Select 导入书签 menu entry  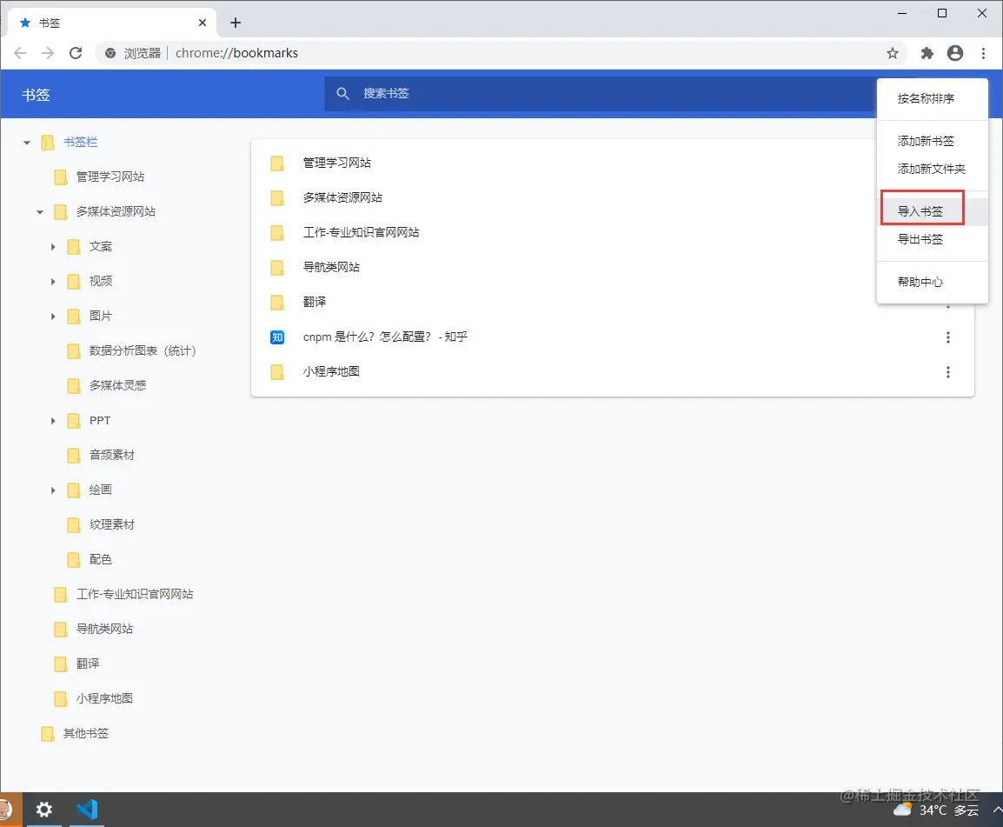[x=932, y=211]
